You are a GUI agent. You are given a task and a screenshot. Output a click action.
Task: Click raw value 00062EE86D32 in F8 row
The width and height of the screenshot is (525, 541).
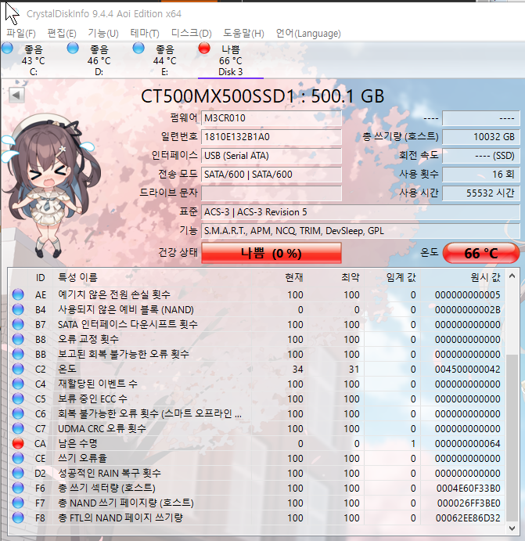(468, 518)
